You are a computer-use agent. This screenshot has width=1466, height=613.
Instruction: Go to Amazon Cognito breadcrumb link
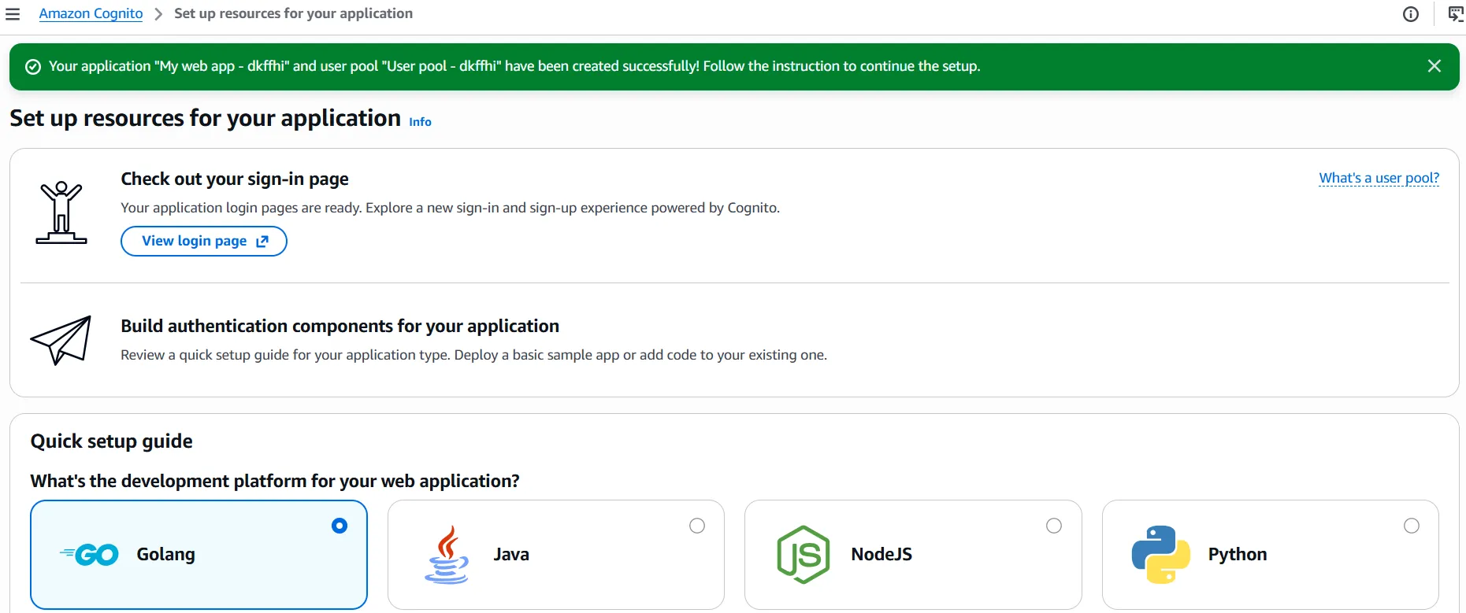pos(91,13)
